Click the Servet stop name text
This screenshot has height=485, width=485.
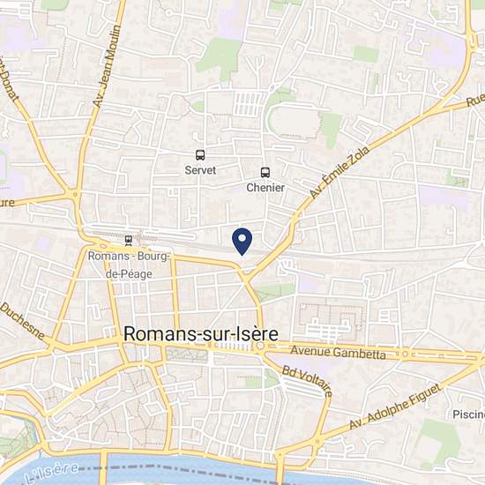(x=200, y=170)
